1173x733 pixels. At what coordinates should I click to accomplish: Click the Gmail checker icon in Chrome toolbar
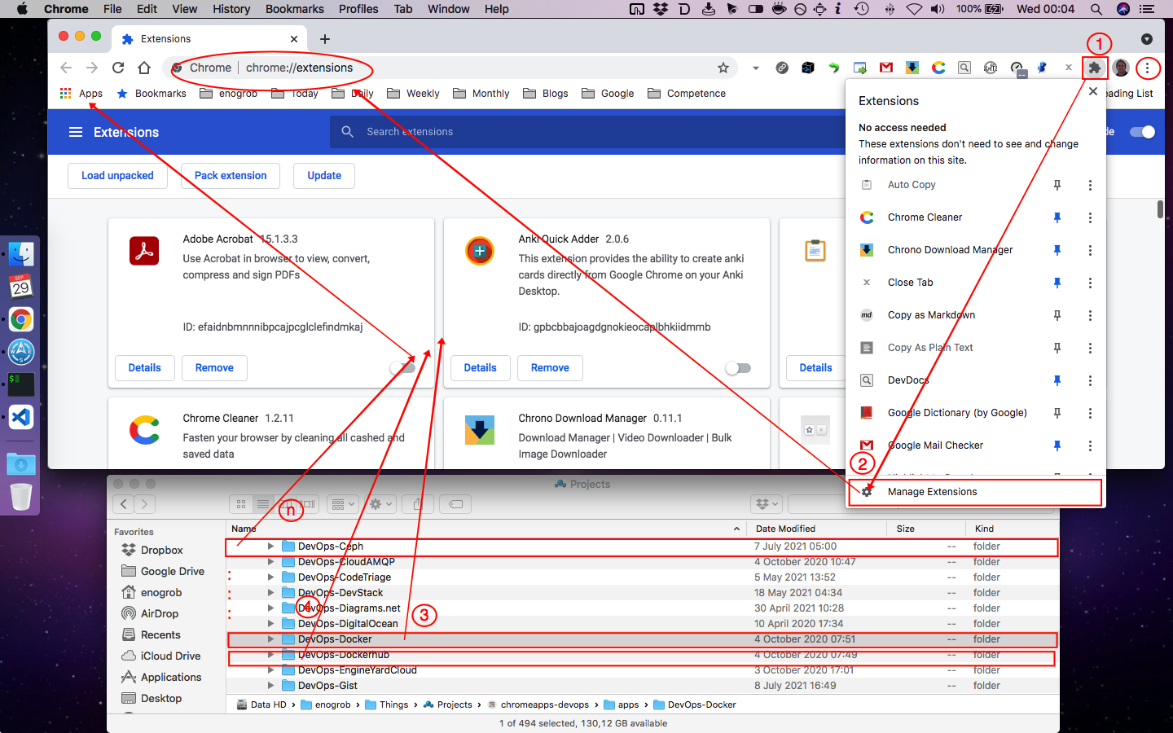tap(886, 68)
